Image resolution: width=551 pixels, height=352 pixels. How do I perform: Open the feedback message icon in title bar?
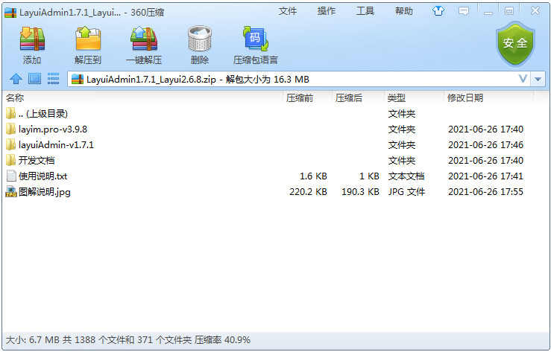pyautogui.click(x=464, y=12)
